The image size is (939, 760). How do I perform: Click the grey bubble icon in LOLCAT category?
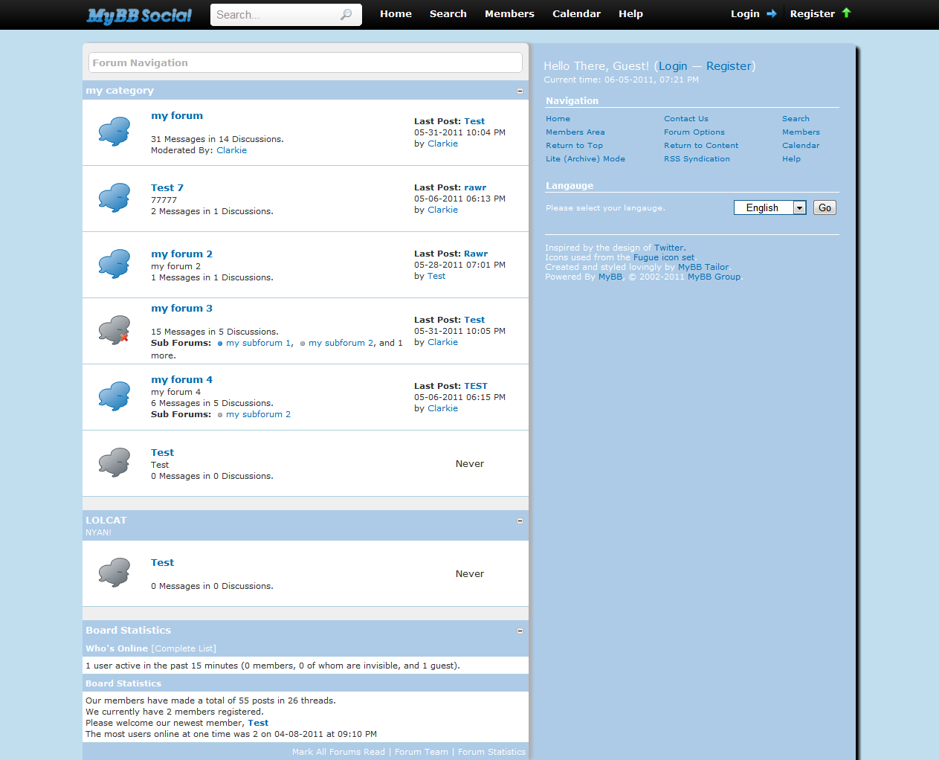tap(114, 573)
